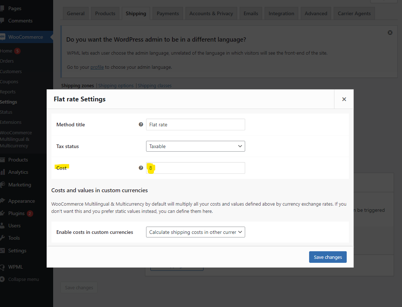Switch to Payments settings tab
The image size is (402, 307).
[x=168, y=13]
